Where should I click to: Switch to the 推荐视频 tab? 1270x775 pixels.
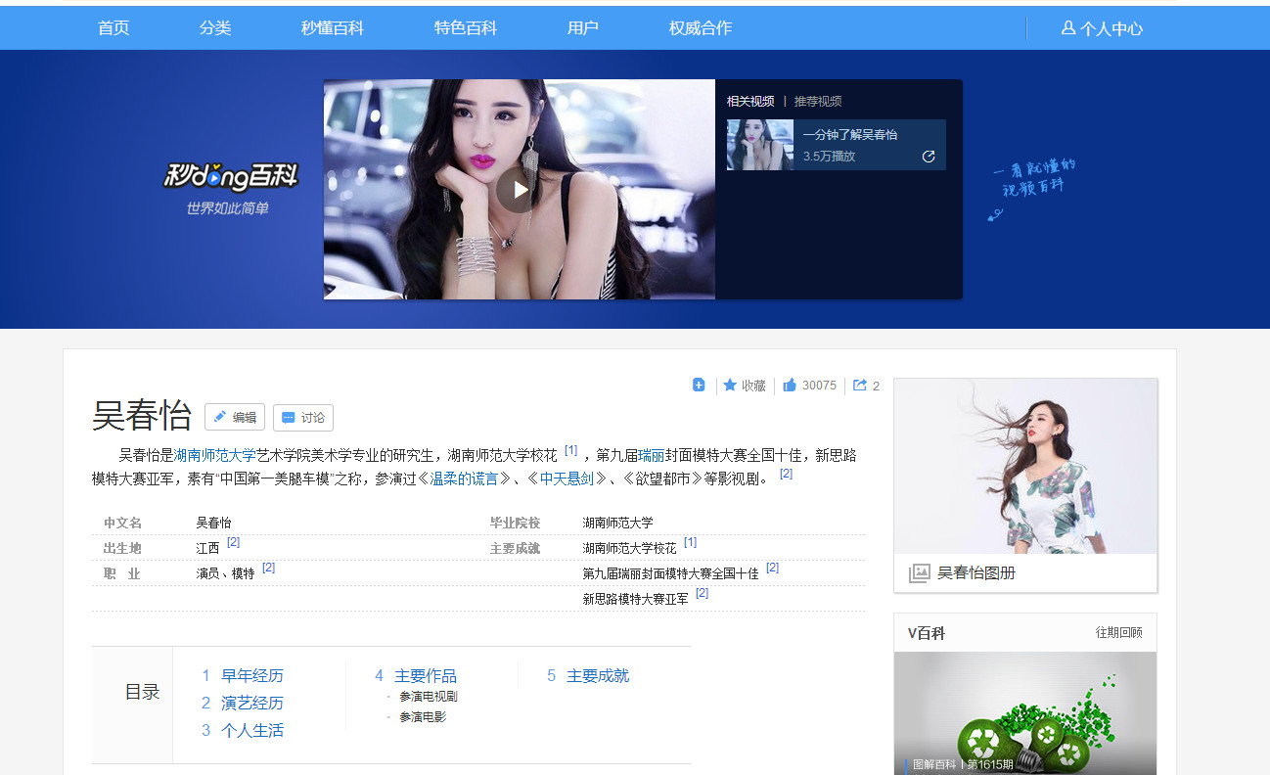[x=818, y=101]
